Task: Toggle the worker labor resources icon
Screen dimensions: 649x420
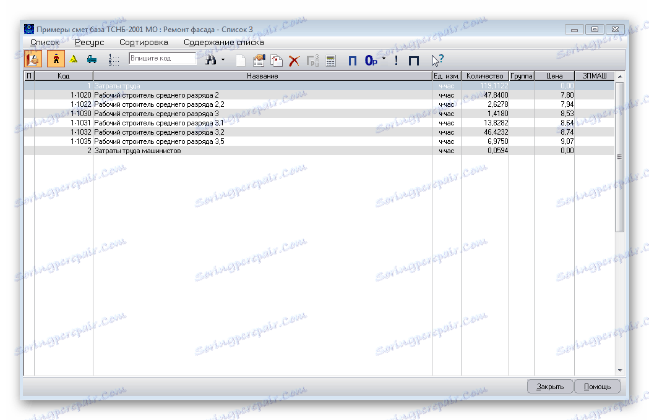Action: click(x=56, y=59)
